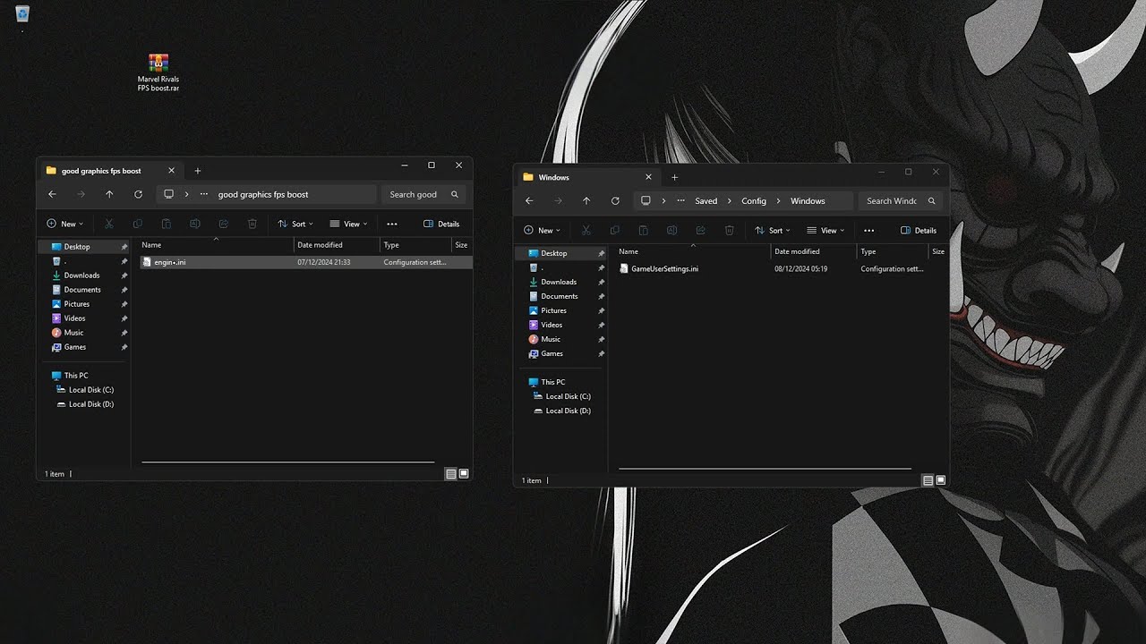Open Documents in good graphics window sidebar
The width and height of the screenshot is (1146, 644).
pos(81,290)
